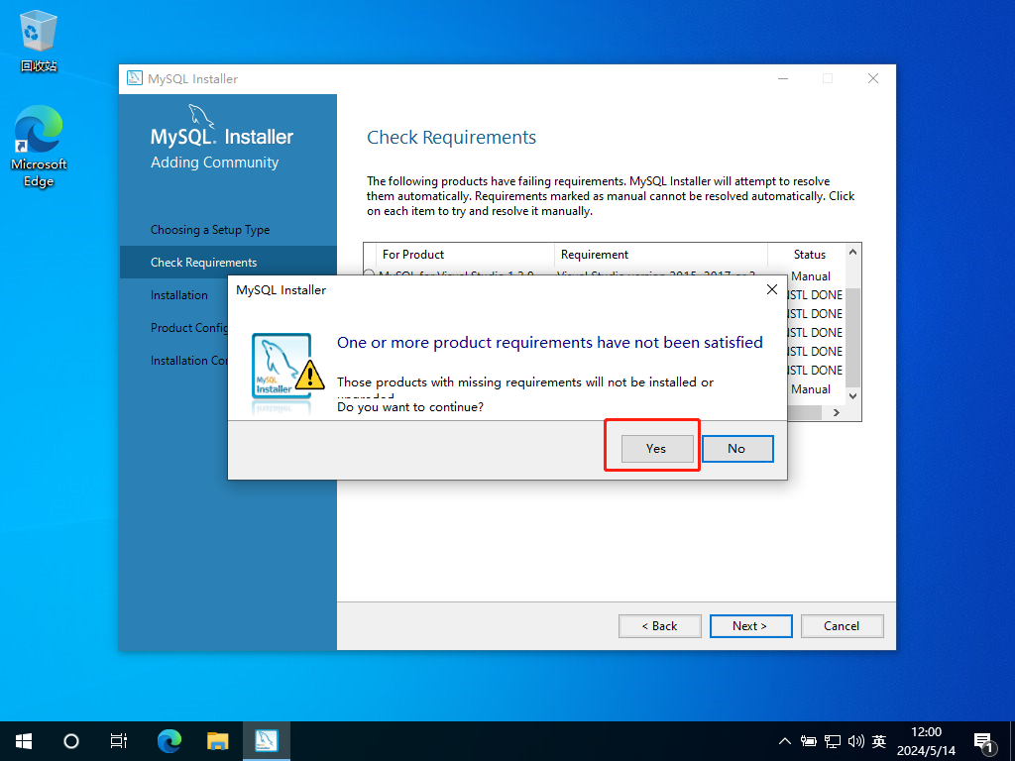Select the Choosing a Setup Type step
Image resolution: width=1015 pixels, height=761 pixels.
pos(210,230)
